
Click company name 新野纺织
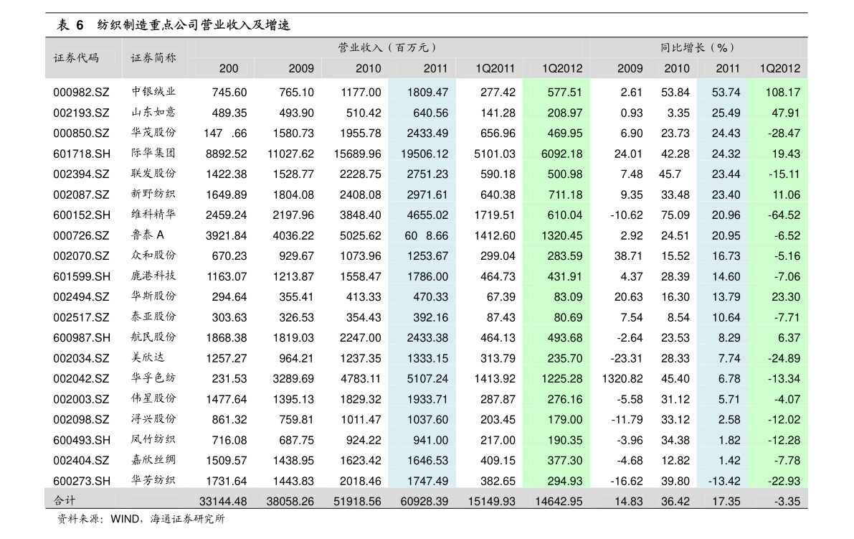tap(153, 194)
